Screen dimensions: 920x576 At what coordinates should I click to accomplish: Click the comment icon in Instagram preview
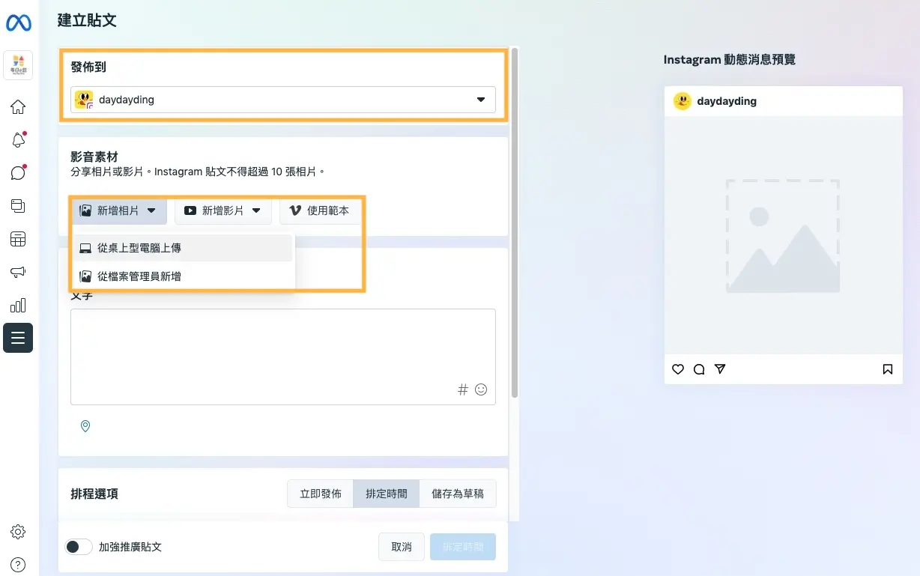[x=699, y=369]
